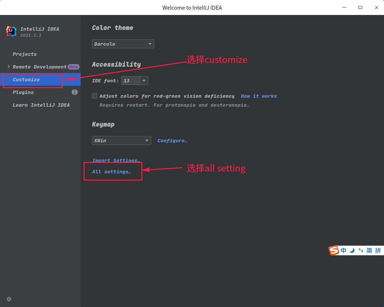Image resolution: width=384 pixels, height=307 pixels.
Task: Open the Color theme Darcula dropdown
Action: tap(123, 44)
